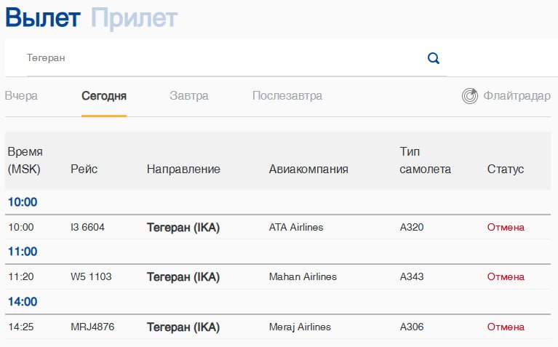The image size is (558, 347).
Task: Open flight I3 6604 row
Action: [x=278, y=227]
